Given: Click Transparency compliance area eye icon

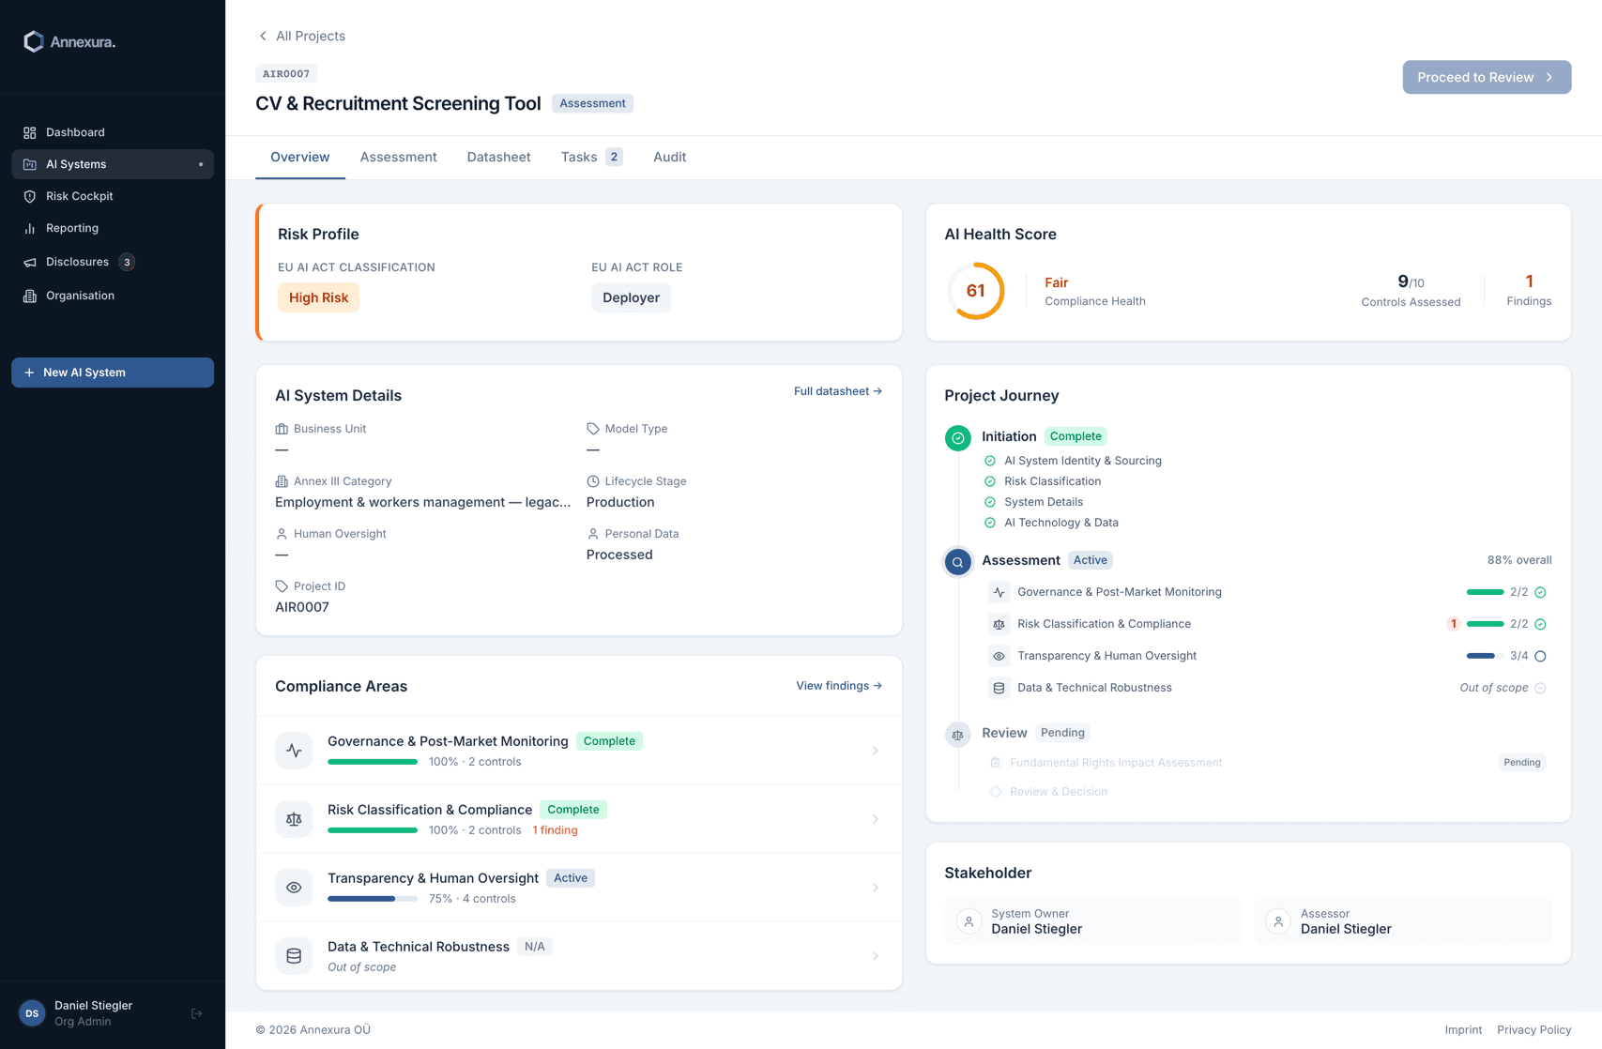Looking at the screenshot, I should coord(294,888).
